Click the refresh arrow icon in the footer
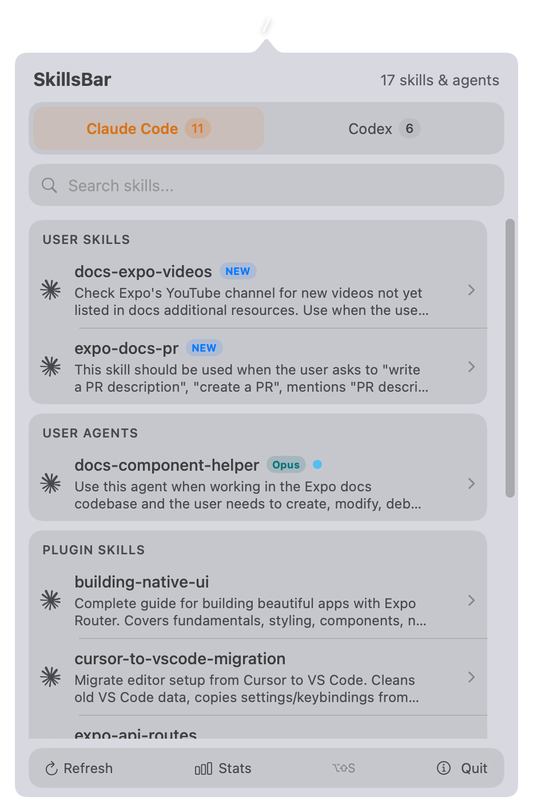The height and width of the screenshot is (812, 533). click(x=50, y=768)
